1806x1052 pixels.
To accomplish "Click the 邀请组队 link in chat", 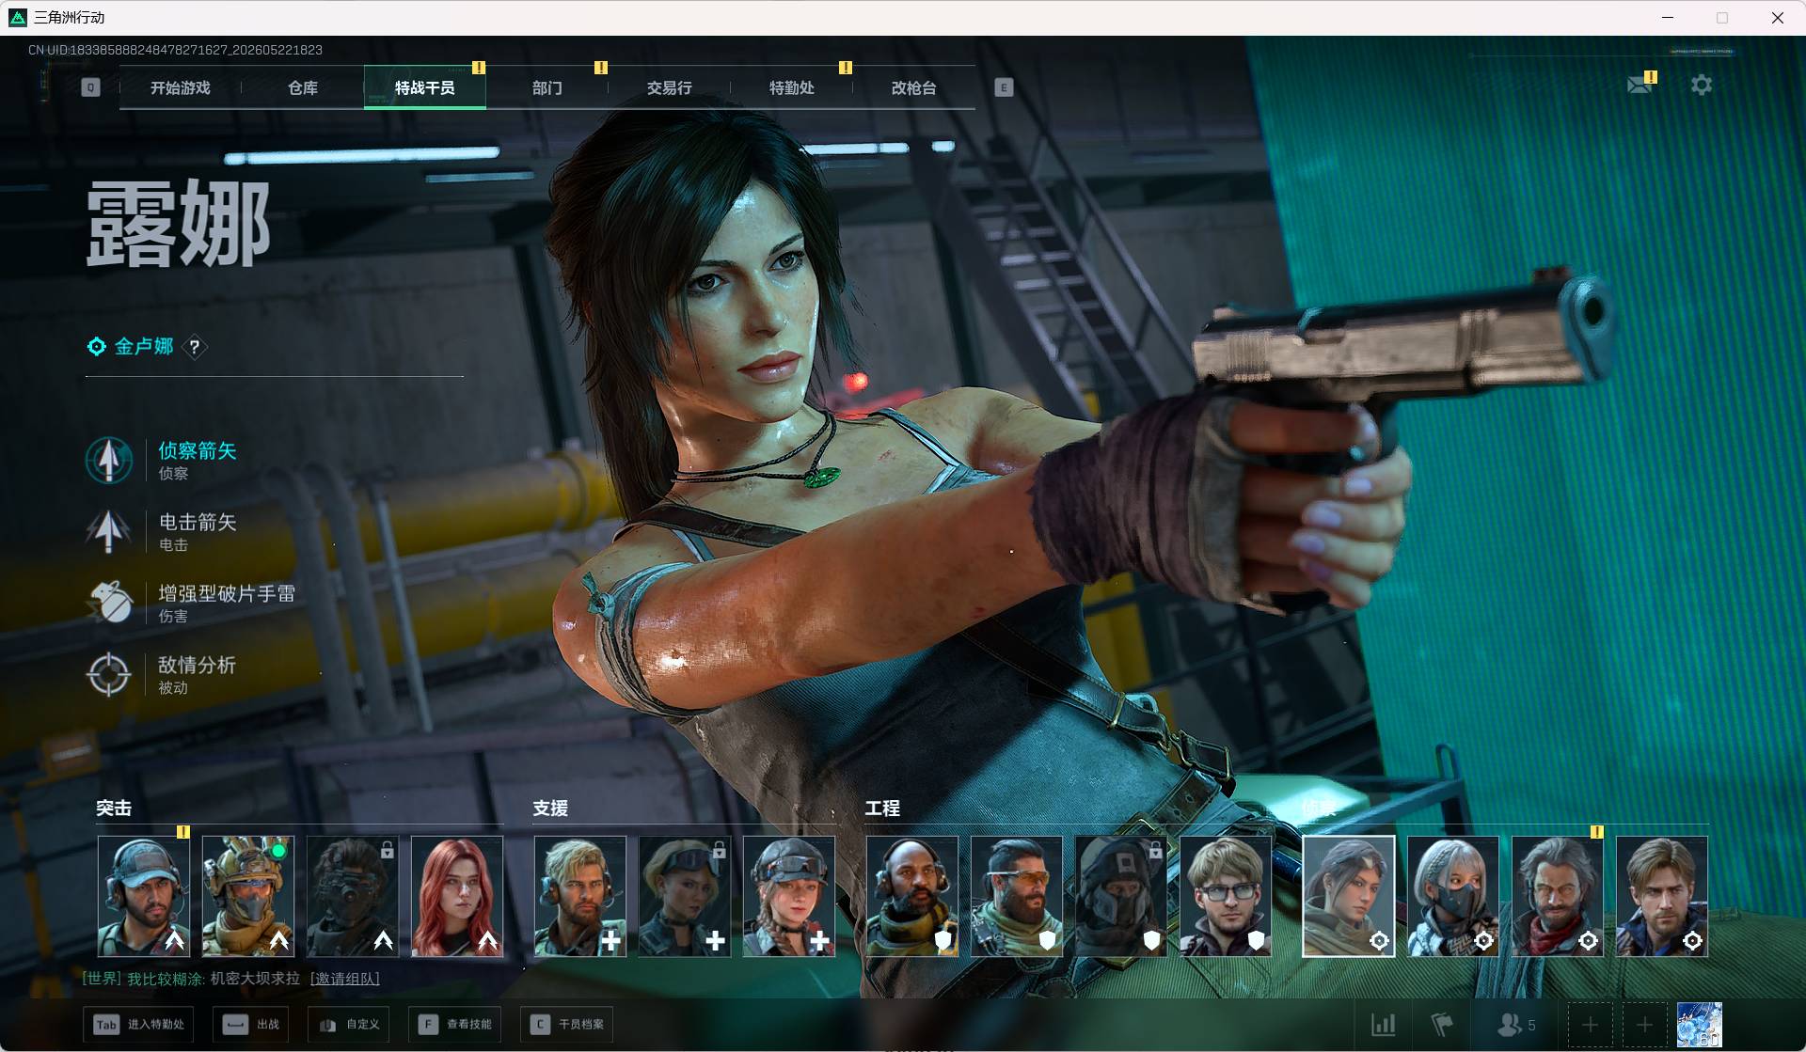I will [x=345, y=979].
